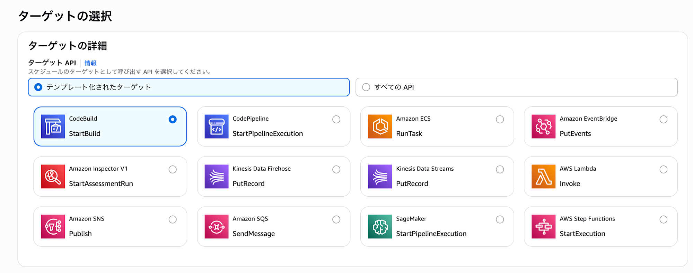Click the Amazon SQS icon

(x=217, y=227)
